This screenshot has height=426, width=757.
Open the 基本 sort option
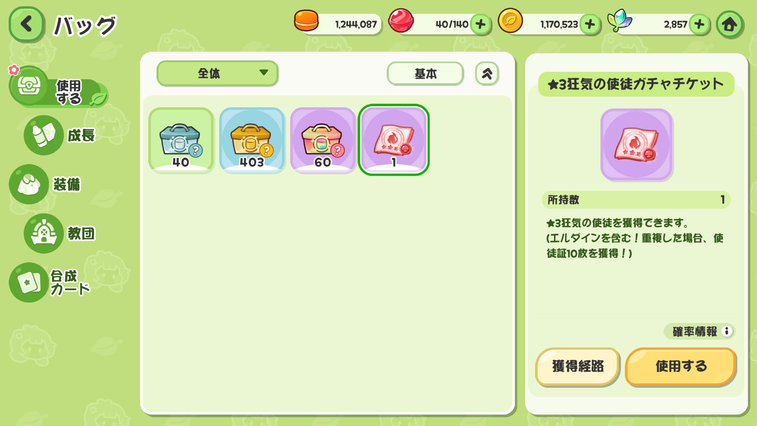point(425,74)
